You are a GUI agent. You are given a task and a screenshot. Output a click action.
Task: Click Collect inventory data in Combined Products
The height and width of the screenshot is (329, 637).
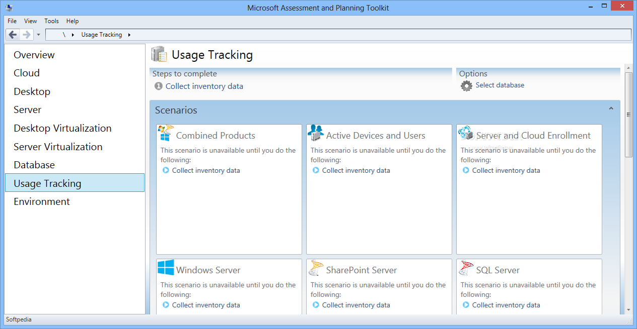pos(206,170)
